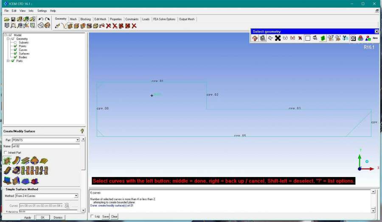The width and height of the screenshot is (382, 222).
Task: Click scroll-up arrow of message window scrollbar
Action: 373,192
